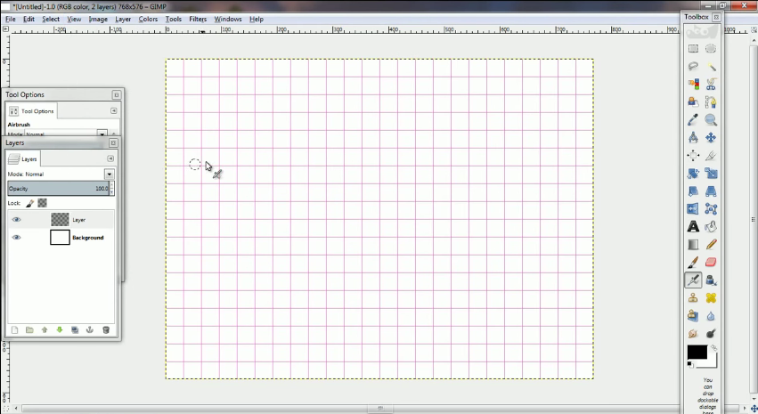Select the Ink tool
The height and width of the screenshot is (414, 758).
coord(711,280)
